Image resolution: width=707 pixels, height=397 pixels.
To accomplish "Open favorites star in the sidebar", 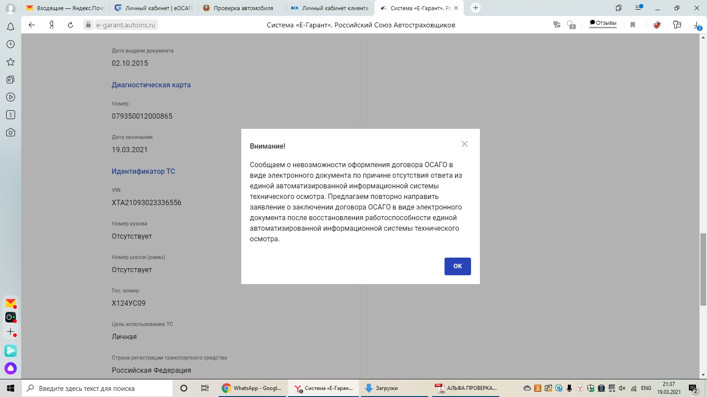I will pos(11,62).
